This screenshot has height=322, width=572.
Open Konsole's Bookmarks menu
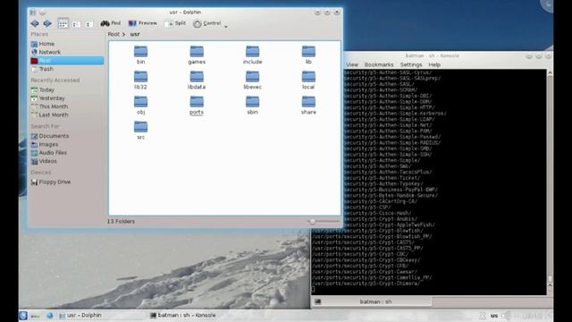[x=379, y=64]
